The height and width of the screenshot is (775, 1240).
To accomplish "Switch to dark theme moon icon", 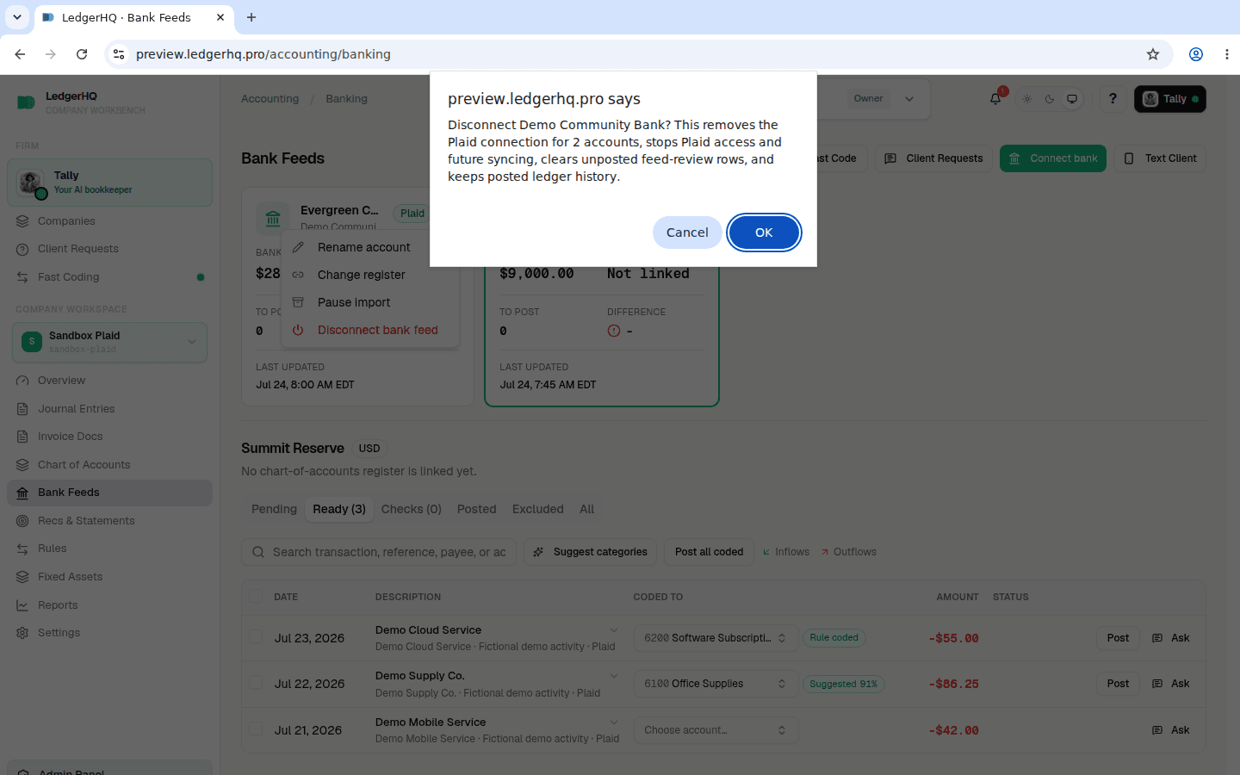I will point(1050,99).
